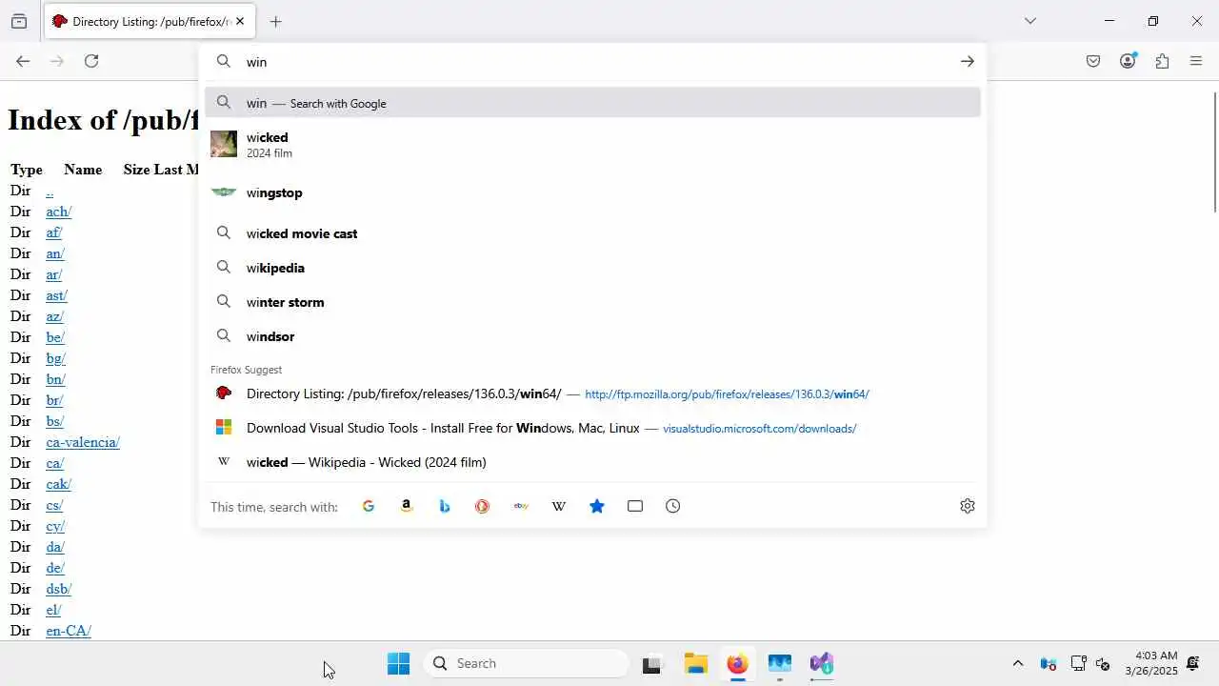Open Save to Pocket button
Image resolution: width=1219 pixels, height=686 pixels.
point(1093,61)
